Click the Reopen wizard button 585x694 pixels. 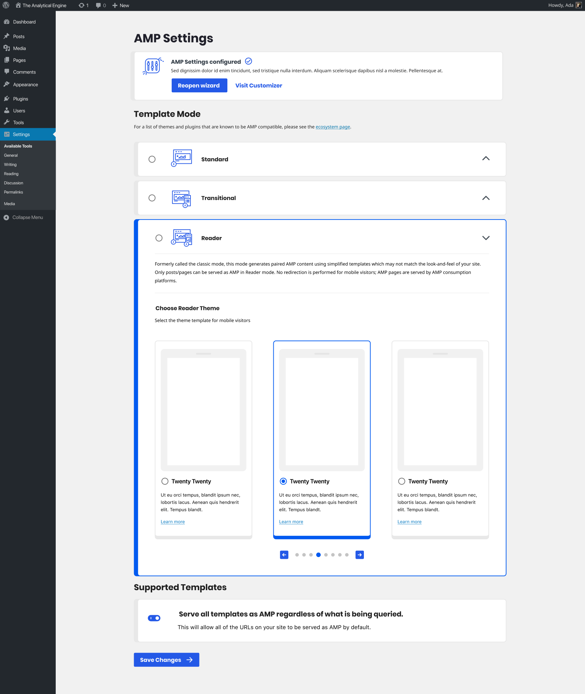199,85
